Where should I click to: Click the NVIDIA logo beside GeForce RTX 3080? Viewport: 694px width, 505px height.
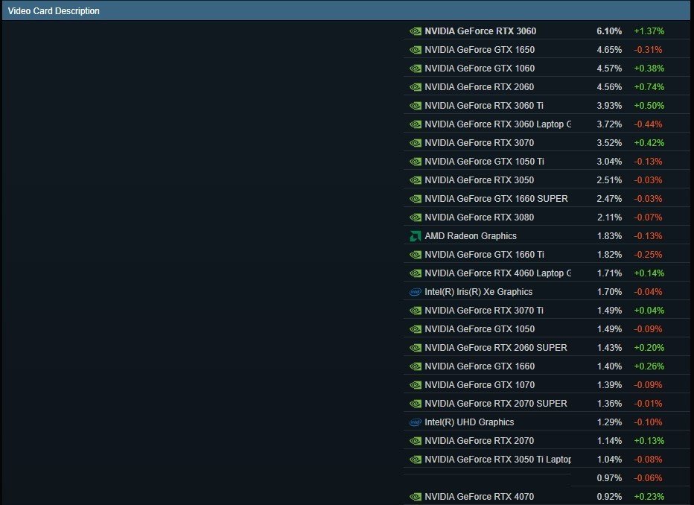[416, 217]
